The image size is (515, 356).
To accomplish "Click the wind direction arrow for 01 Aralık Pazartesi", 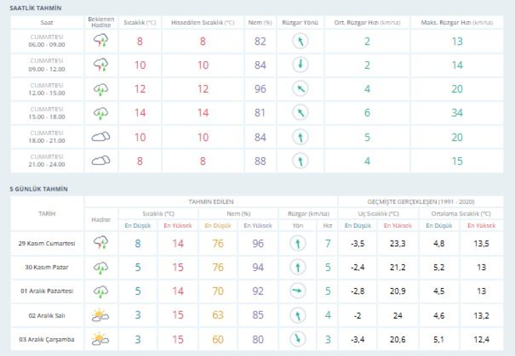I will (297, 292).
